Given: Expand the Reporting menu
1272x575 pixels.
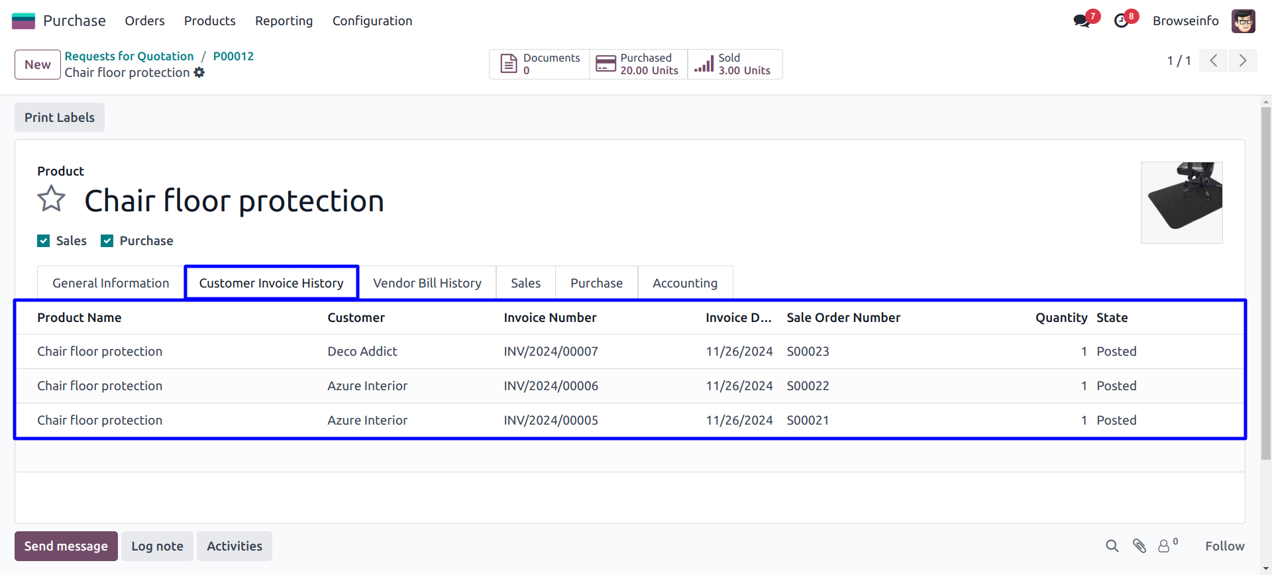Looking at the screenshot, I should tap(284, 21).
